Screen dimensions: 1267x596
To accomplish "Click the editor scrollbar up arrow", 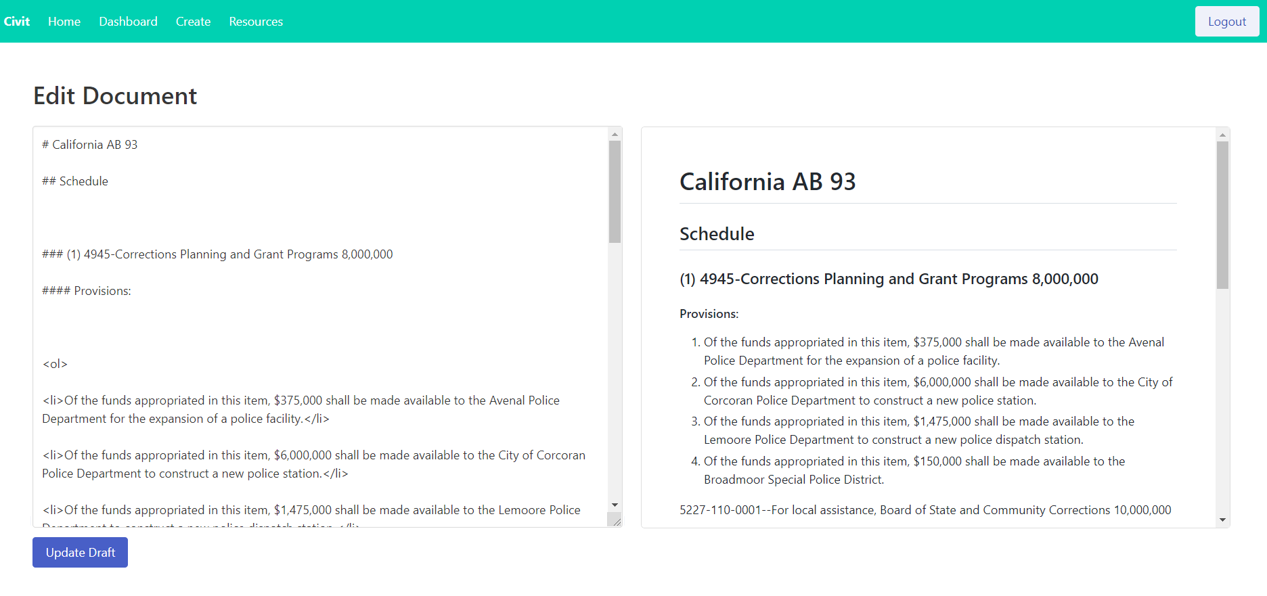I will pos(615,134).
